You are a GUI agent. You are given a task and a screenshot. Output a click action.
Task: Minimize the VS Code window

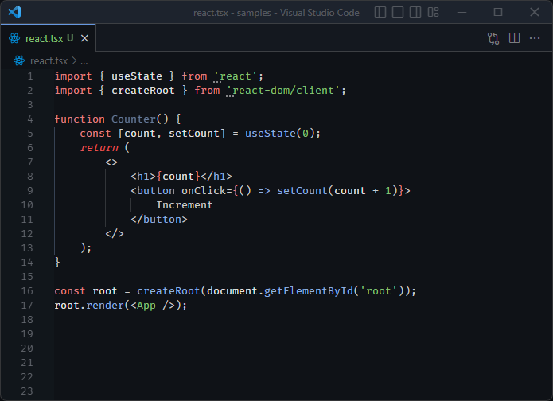point(461,13)
